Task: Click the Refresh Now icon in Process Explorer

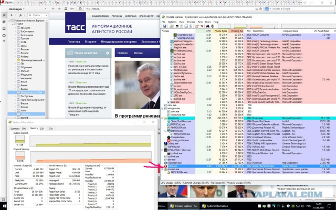Action: tap(171, 26)
